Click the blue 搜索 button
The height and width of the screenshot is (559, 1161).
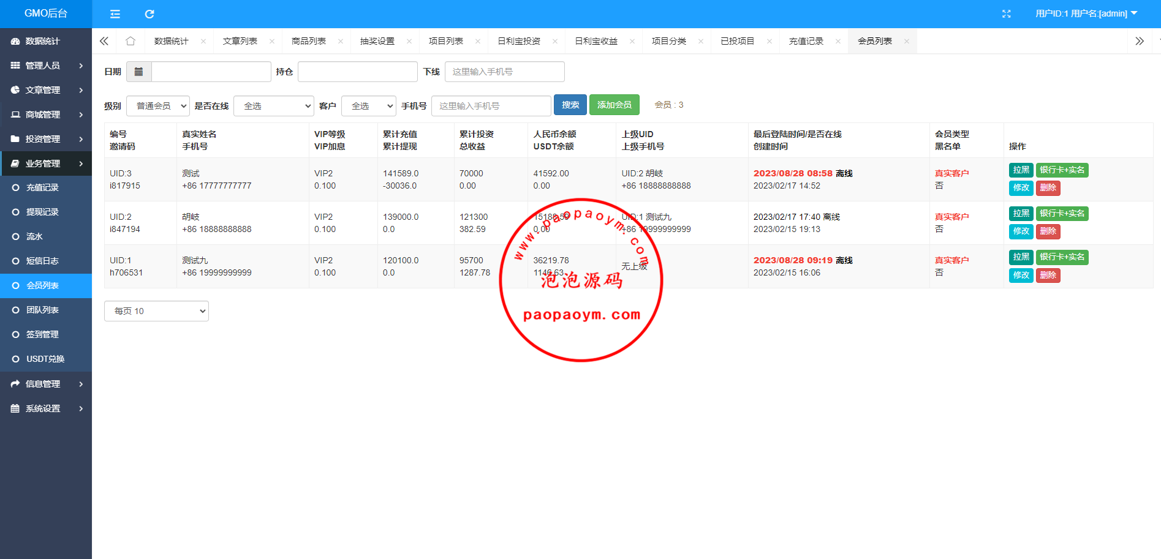pyautogui.click(x=570, y=105)
